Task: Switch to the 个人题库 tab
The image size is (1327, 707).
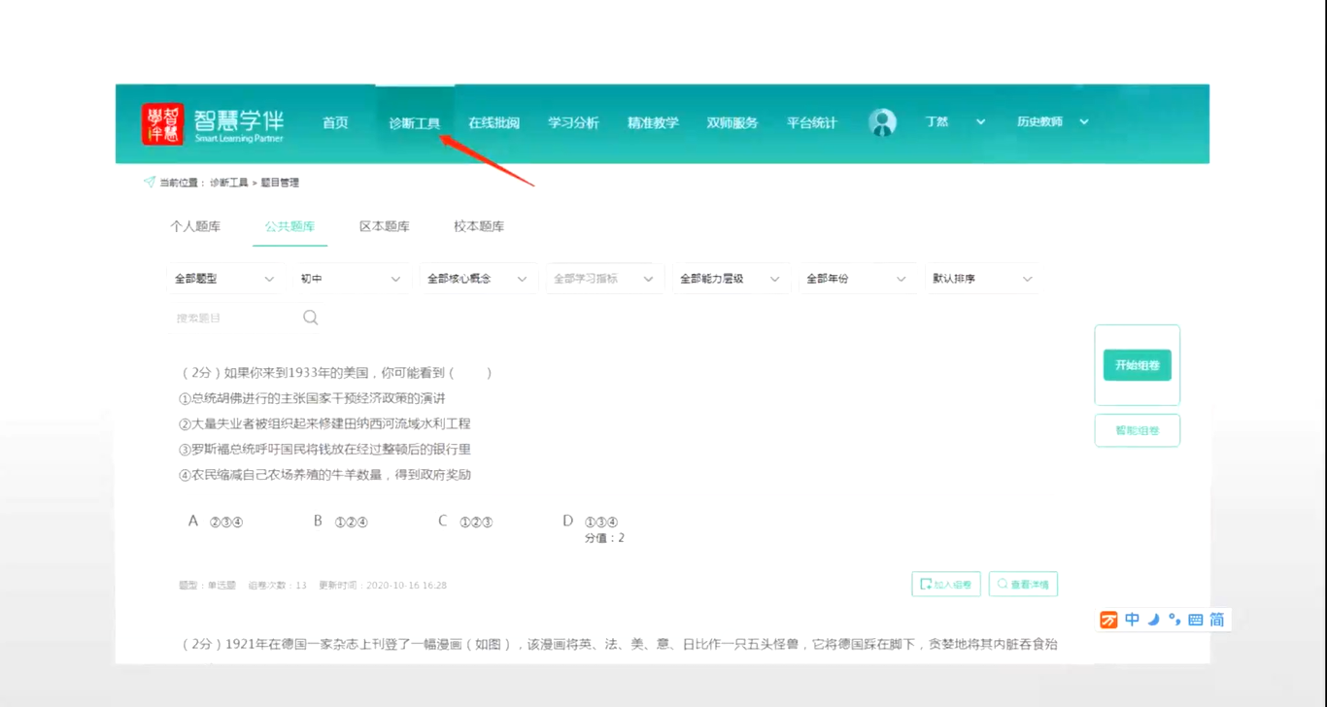Action: 195,226
